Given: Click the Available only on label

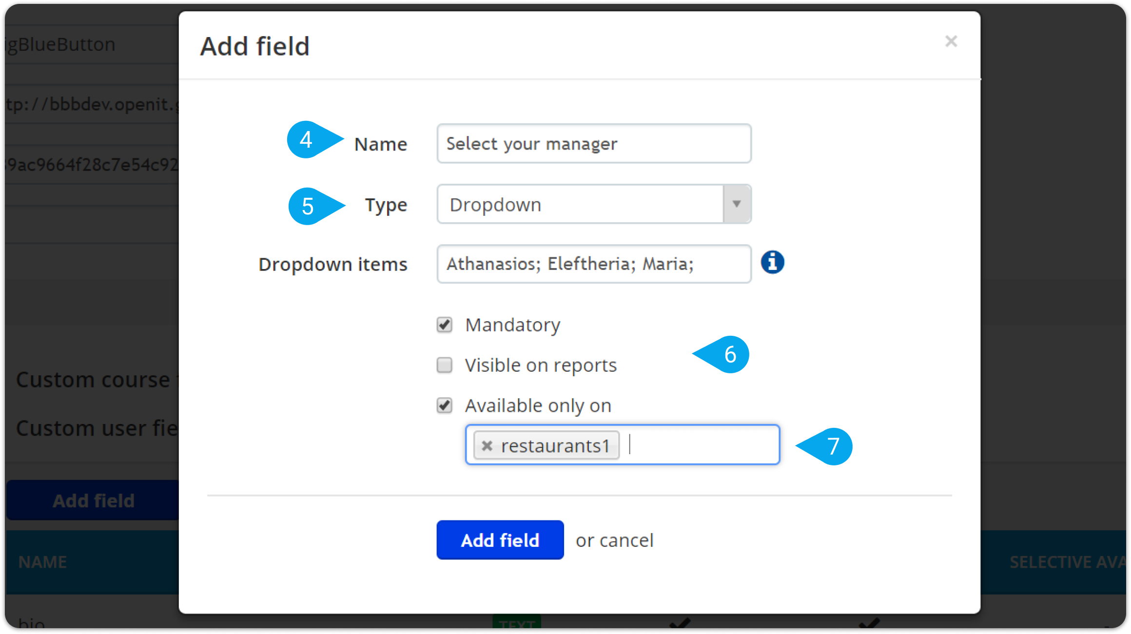Looking at the screenshot, I should pyautogui.click(x=538, y=406).
